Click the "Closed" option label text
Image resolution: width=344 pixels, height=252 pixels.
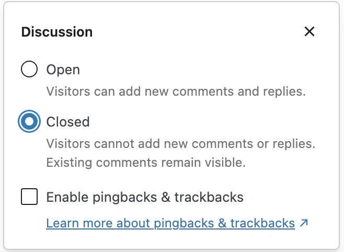pyautogui.click(x=68, y=122)
